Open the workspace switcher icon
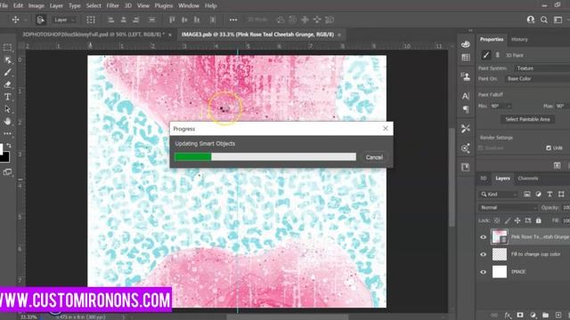 point(558,20)
